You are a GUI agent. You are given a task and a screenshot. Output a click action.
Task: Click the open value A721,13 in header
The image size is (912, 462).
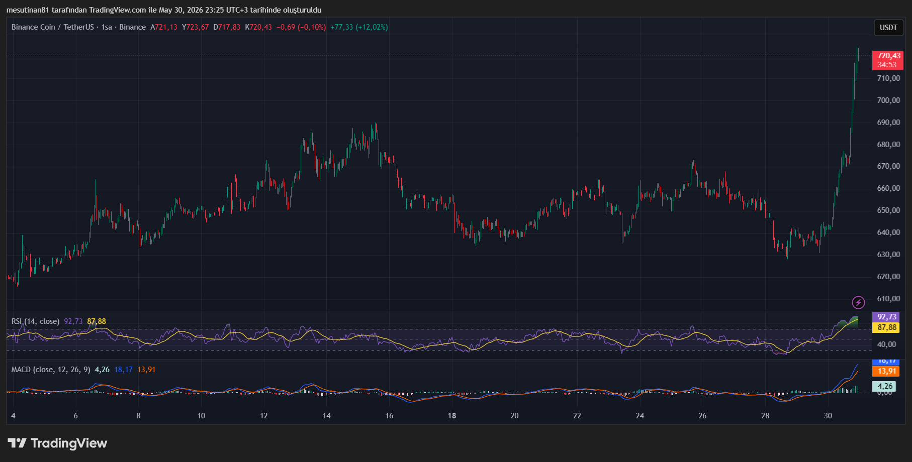164,27
